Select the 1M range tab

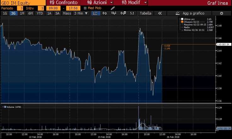coord(22,13)
